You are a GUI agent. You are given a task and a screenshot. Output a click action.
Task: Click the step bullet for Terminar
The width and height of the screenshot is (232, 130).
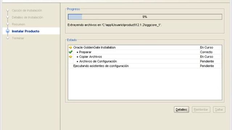click(x=8, y=38)
